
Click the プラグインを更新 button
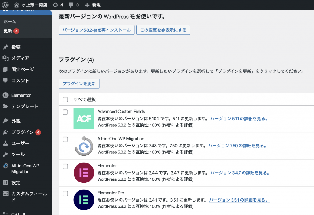coord(79,83)
